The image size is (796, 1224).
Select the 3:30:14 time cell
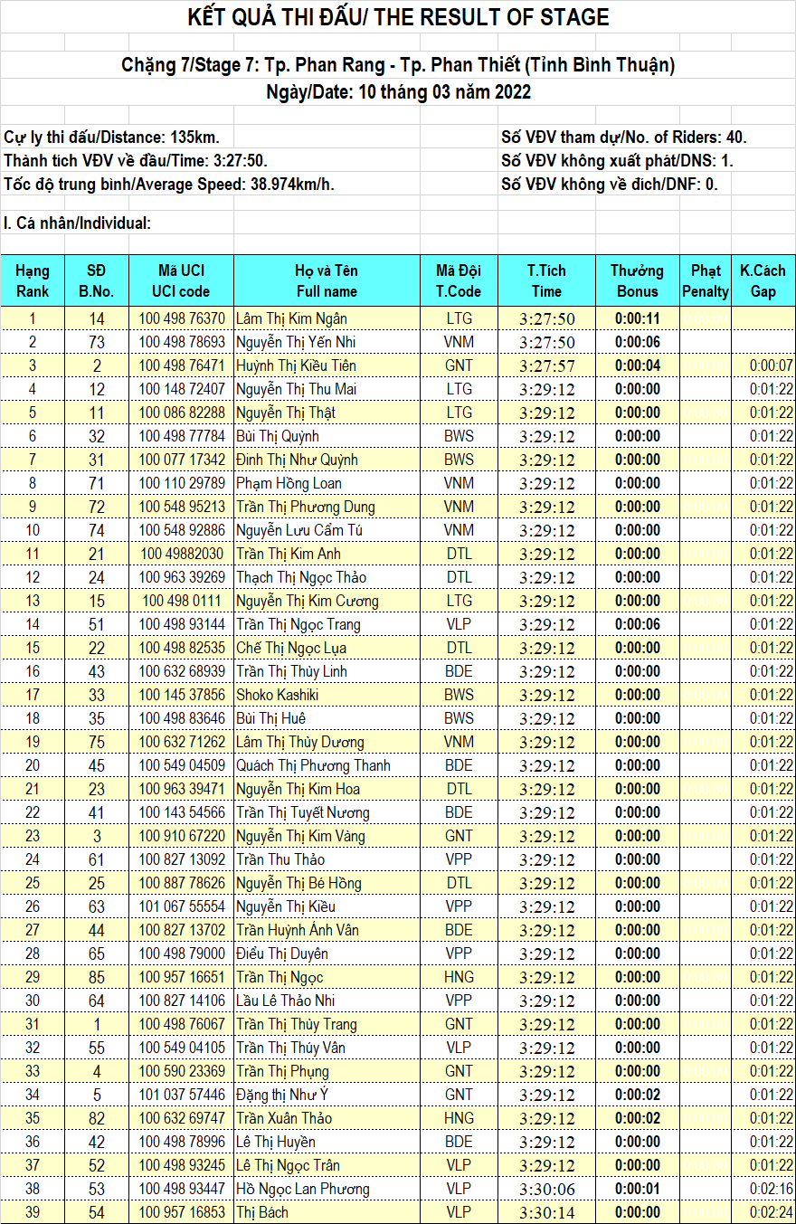point(546,1212)
